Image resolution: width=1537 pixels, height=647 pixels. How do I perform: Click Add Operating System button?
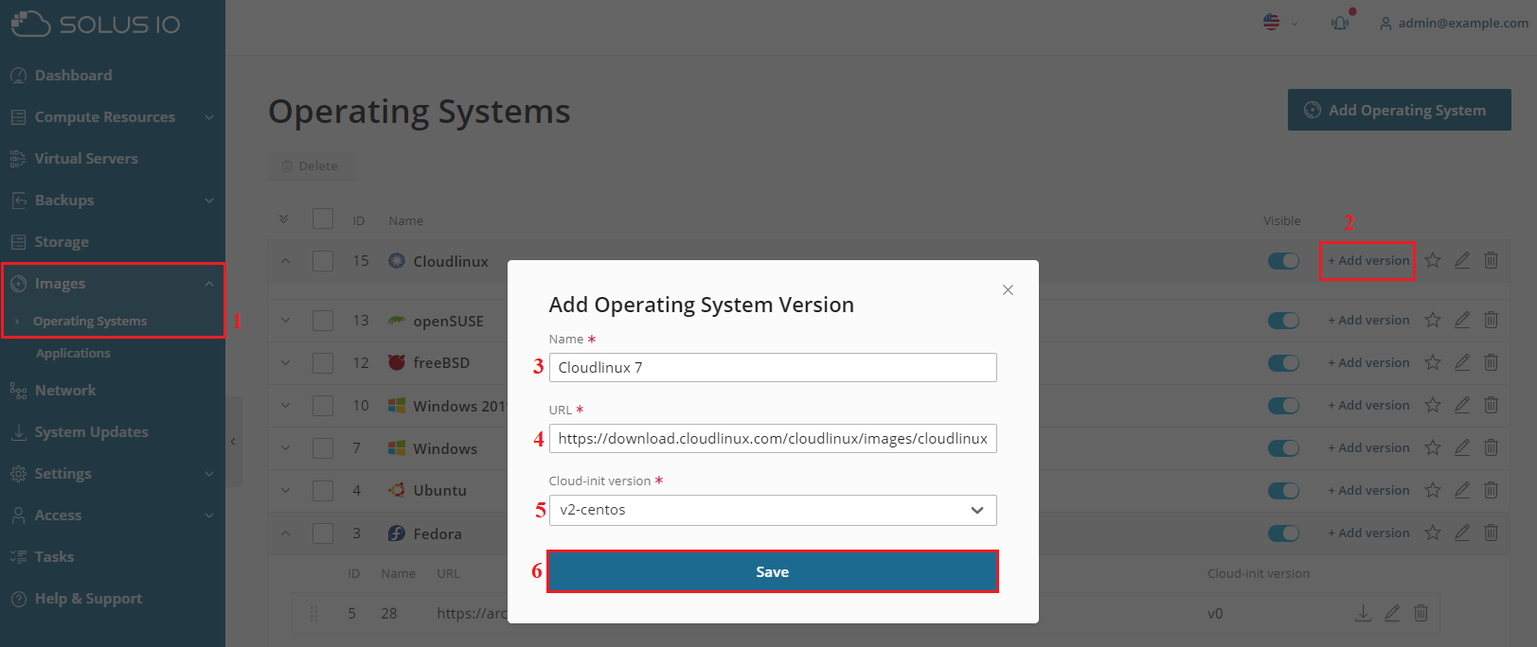[x=1399, y=110]
